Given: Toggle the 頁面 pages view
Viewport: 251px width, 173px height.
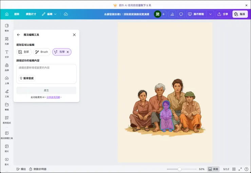Looking at the screenshot, I should [213, 169].
